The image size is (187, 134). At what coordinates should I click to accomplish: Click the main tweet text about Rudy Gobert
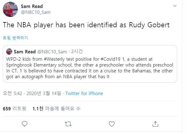[86, 25]
